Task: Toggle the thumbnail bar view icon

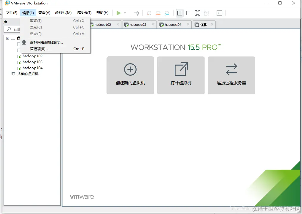Action: pyautogui.click(x=189, y=13)
